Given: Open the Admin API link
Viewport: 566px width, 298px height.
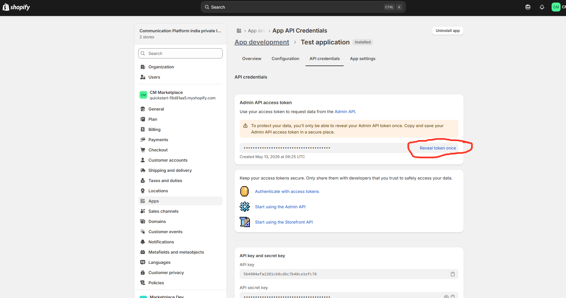Looking at the screenshot, I should pyautogui.click(x=345, y=111).
